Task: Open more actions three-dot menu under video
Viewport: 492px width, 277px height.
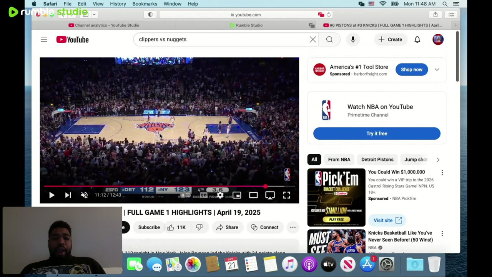Action: tap(293, 227)
